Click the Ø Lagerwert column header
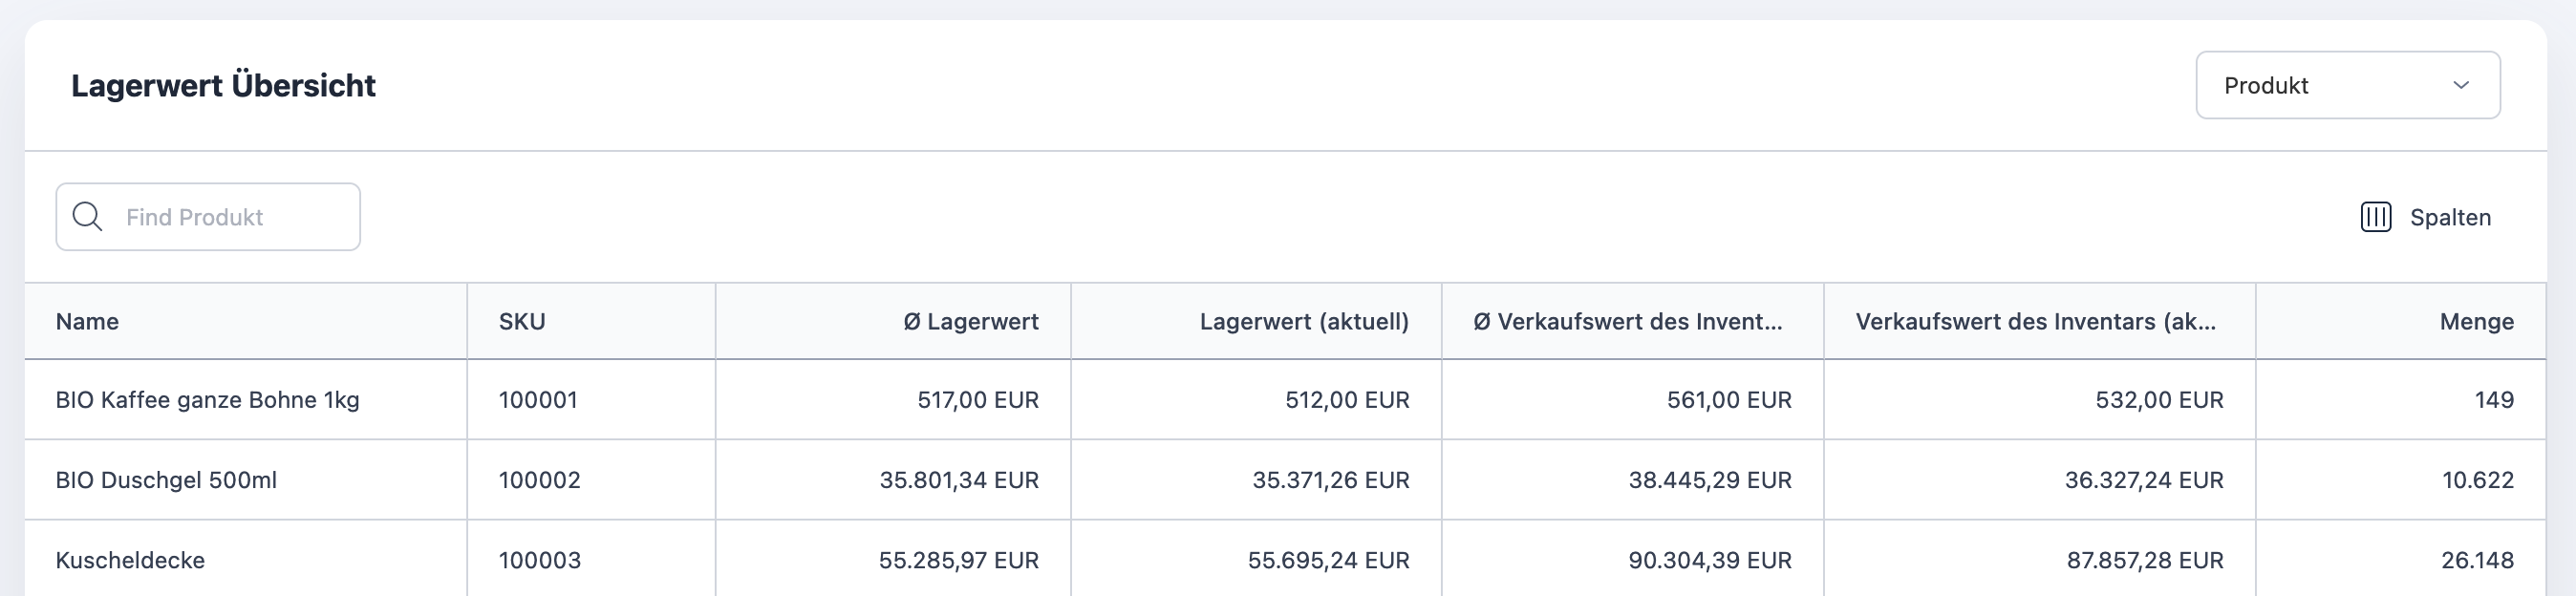 click(970, 322)
